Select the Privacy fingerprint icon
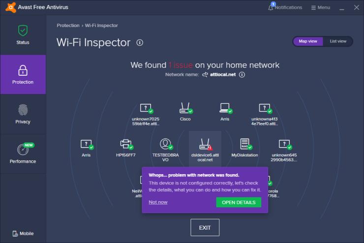 (x=23, y=110)
